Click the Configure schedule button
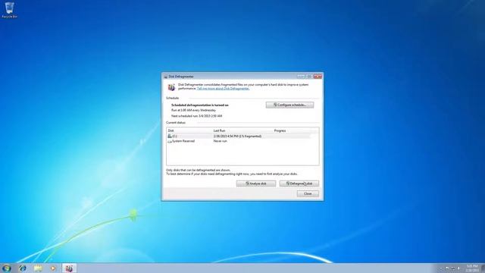 (x=289, y=105)
